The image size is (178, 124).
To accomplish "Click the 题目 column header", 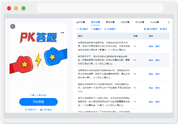I will (80, 36).
